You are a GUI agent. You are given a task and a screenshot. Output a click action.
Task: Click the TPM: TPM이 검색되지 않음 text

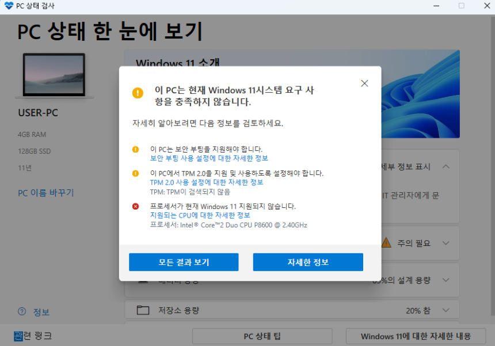coord(190,192)
